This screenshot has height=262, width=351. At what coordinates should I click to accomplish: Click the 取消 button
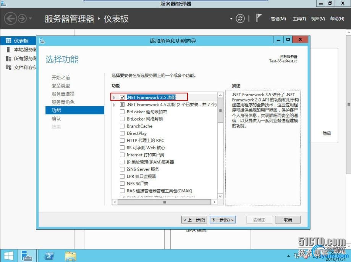tap(288, 220)
